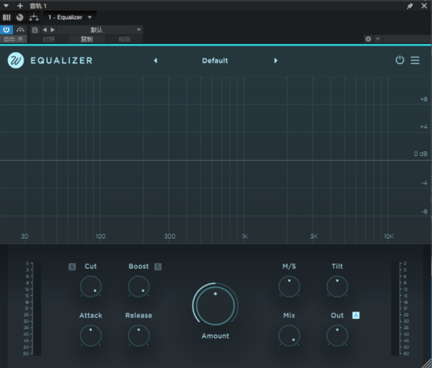Expand the top-left window menu arrow

[6, 5]
